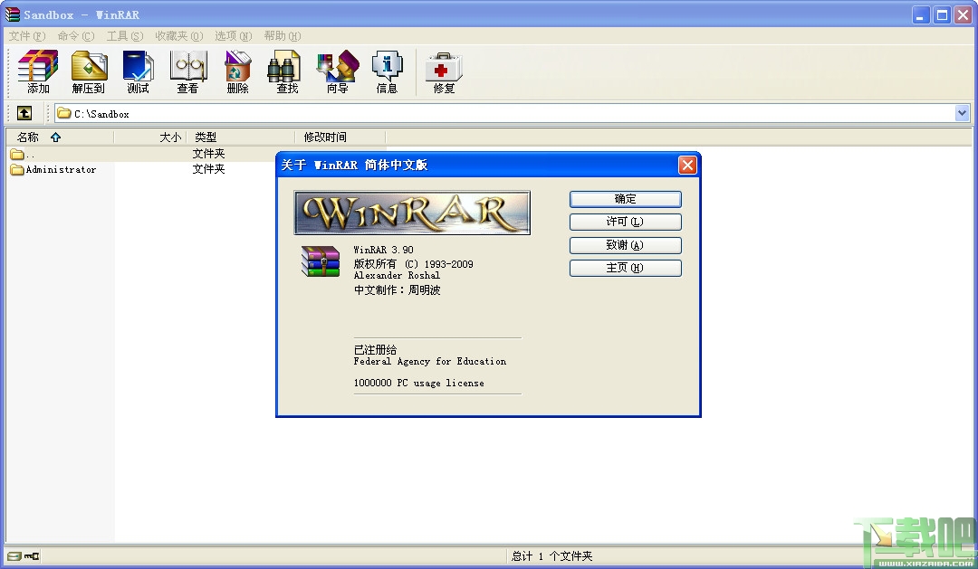Viewport: 978px width, 569px height.
Task: Sort by 类型 column header
Action: click(241, 138)
